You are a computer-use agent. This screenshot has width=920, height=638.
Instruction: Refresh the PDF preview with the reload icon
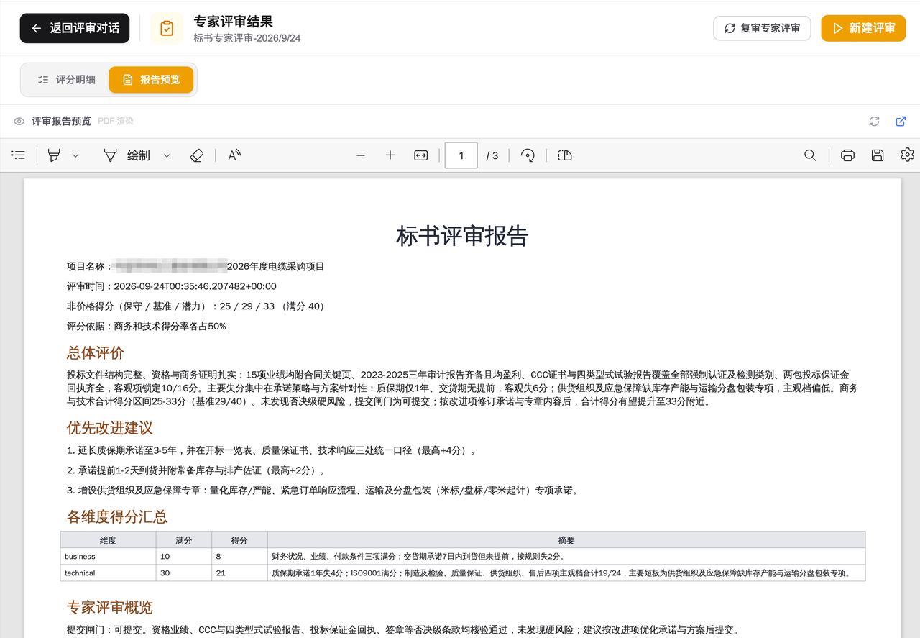(x=874, y=122)
